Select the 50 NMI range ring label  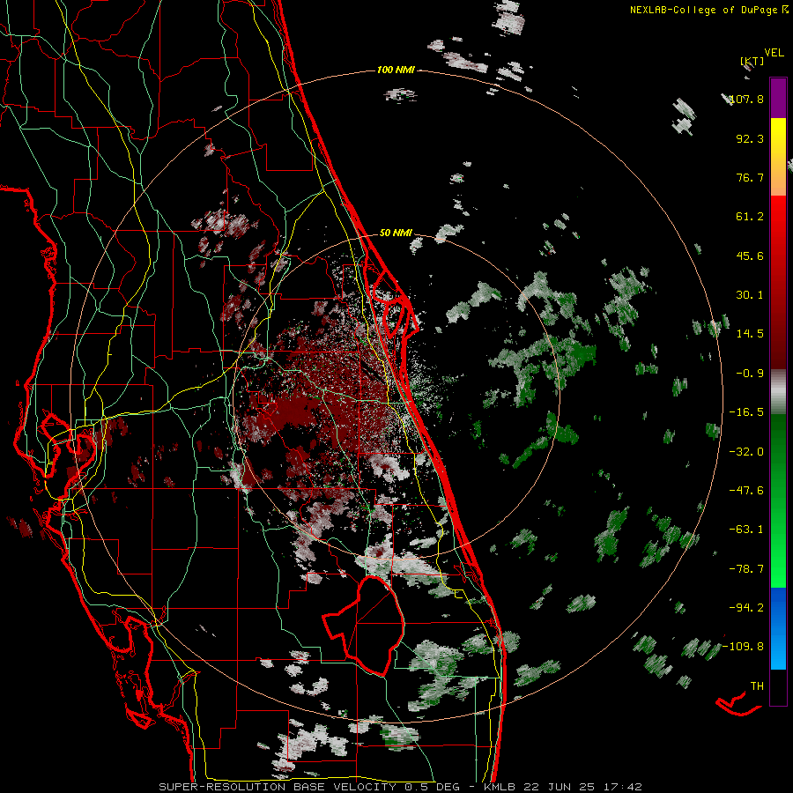(396, 233)
